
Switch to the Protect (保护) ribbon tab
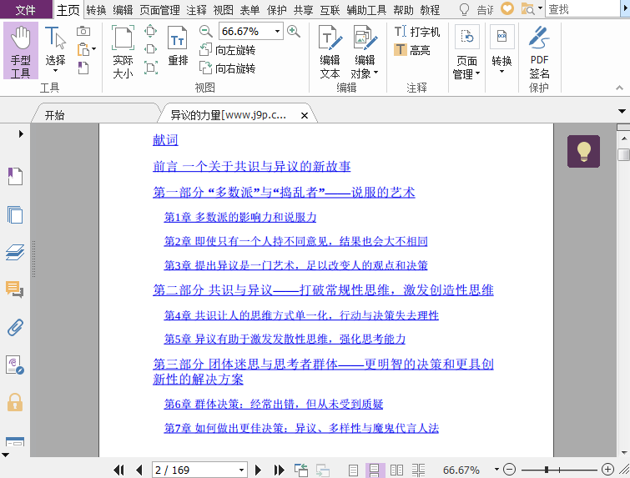tap(276, 10)
